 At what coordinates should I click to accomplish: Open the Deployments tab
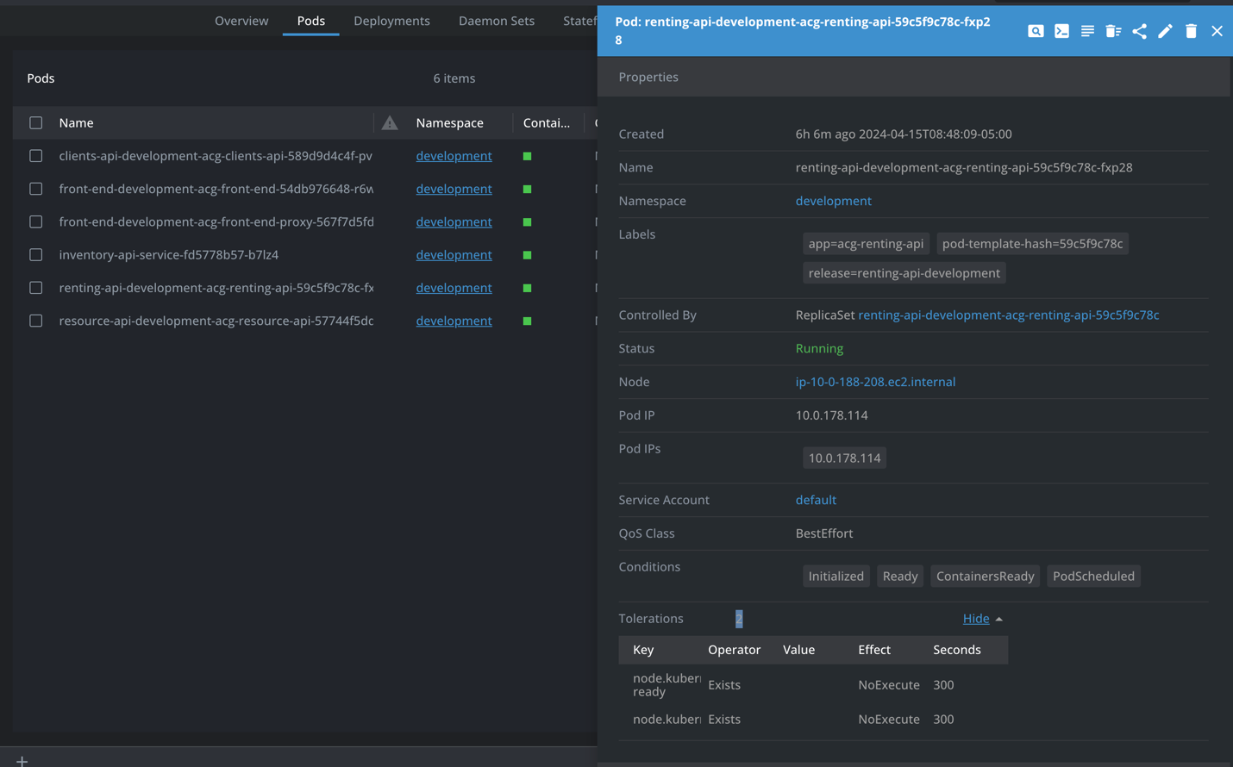391,21
